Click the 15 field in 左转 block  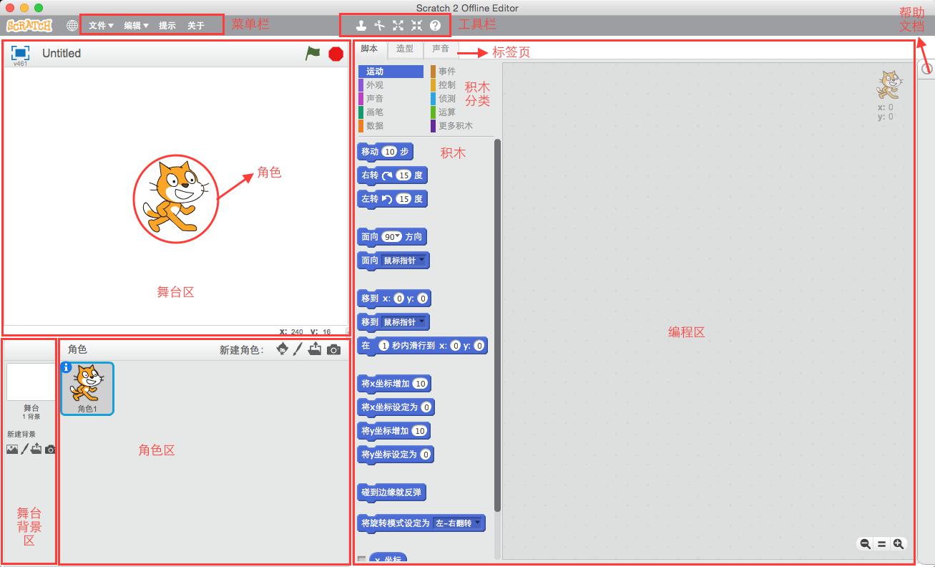(404, 199)
